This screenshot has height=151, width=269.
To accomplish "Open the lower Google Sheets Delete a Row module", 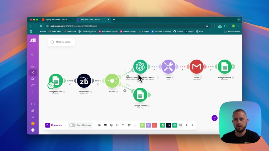I will (140, 95).
